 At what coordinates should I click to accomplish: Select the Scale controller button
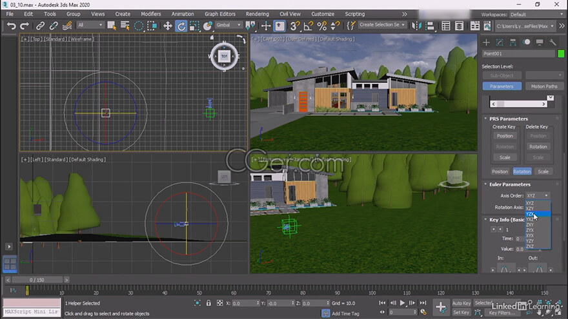(x=543, y=171)
